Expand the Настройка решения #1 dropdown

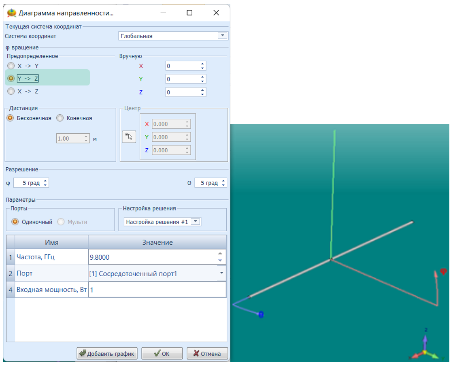196,222
